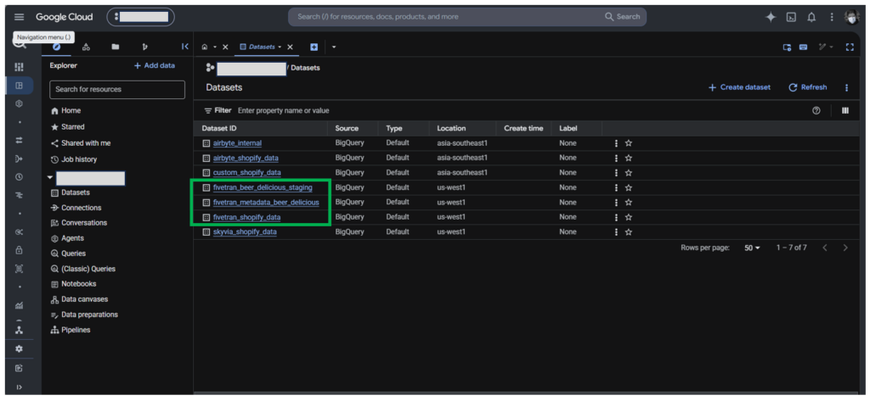Click the blue plus new tab button
Image resolution: width=870 pixels, height=401 pixels.
click(314, 47)
